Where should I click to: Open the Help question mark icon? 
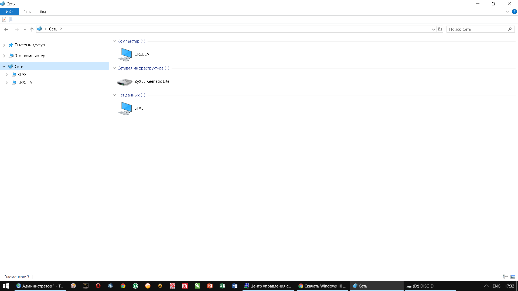click(514, 12)
